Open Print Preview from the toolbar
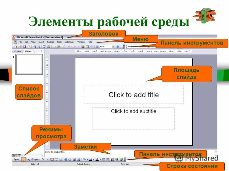Viewport: 229px width, 171px height. [39, 47]
